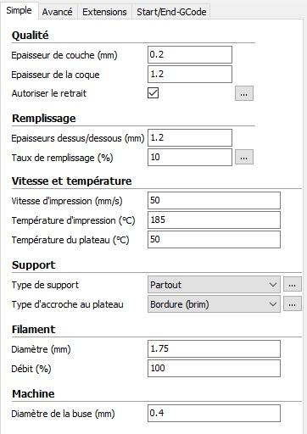Select the Taux de remplissage value field
The height and width of the screenshot is (434, 307).
click(190, 158)
